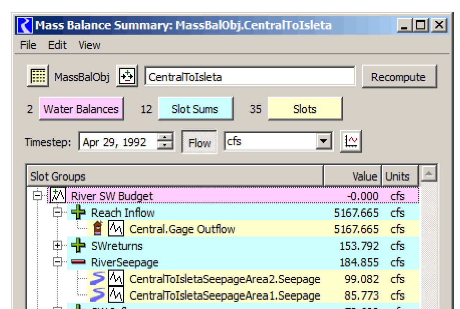Click green plus icon for Reach Inflow
The height and width of the screenshot is (309, 460).
click(78, 213)
